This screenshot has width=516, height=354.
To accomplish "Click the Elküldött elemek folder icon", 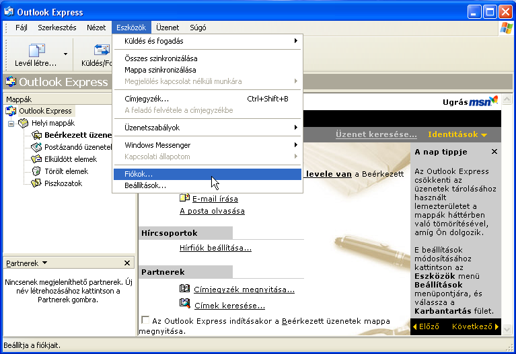I will pos(36,159).
